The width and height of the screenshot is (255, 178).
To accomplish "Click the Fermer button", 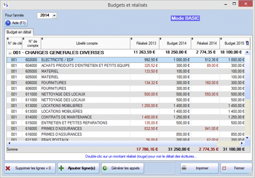I will tap(236, 168).
